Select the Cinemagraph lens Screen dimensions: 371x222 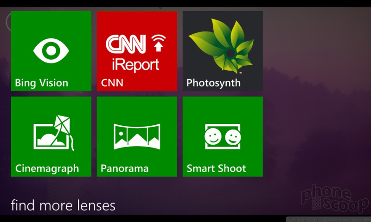coord(51,136)
